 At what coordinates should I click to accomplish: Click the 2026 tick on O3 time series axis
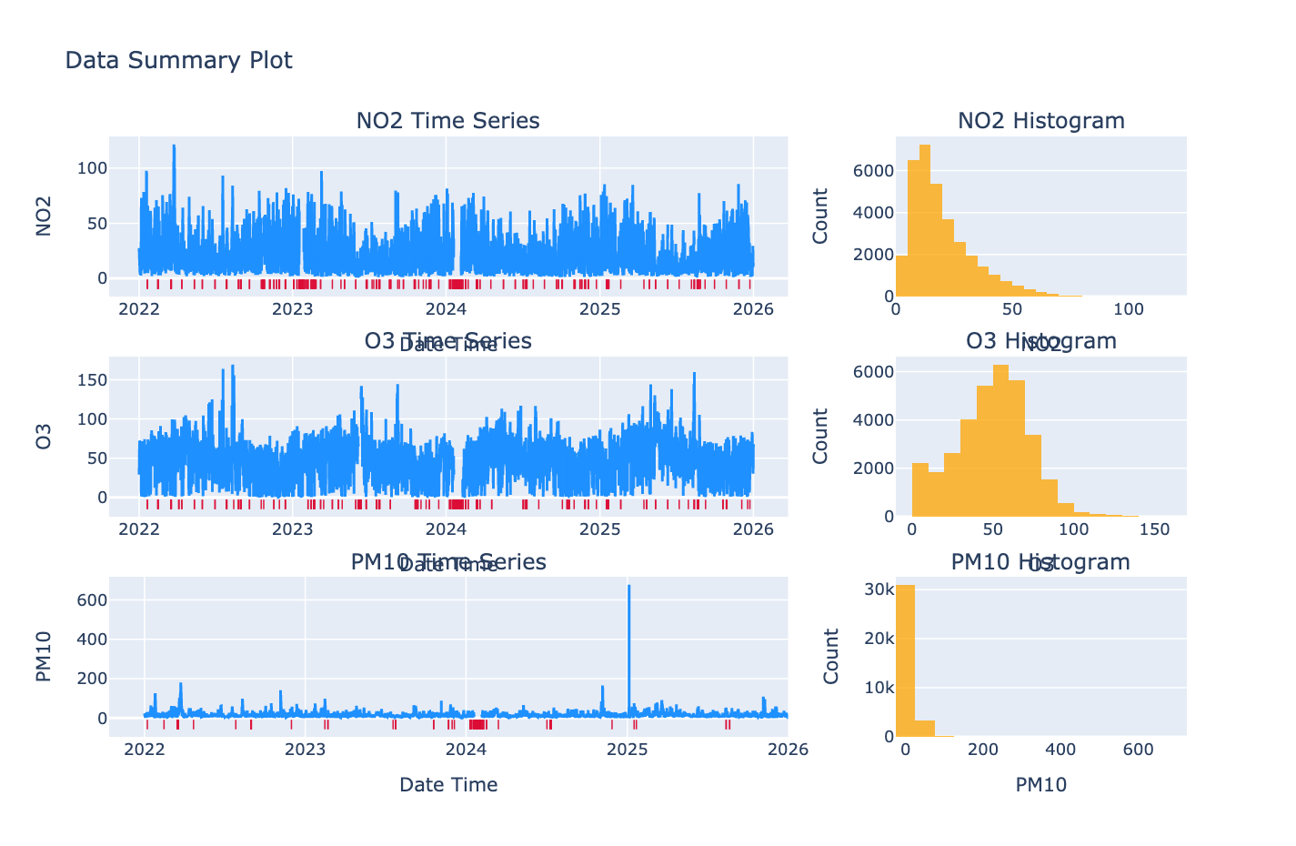pyautogui.click(x=753, y=529)
